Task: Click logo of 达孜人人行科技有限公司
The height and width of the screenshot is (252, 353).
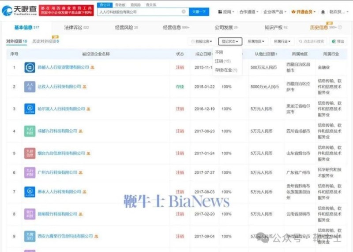Action: click(x=30, y=87)
